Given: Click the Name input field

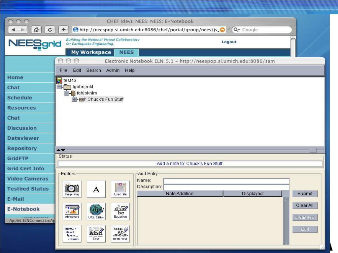Looking at the screenshot, I should point(226,181).
